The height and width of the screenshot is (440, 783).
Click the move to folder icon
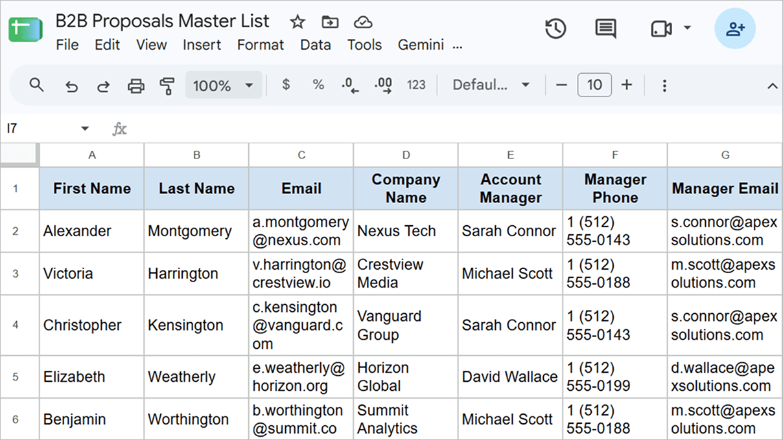pos(330,22)
